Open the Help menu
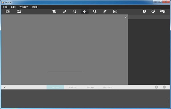Image resolution: width=171 pixels, height=109 pixels. 35,7
